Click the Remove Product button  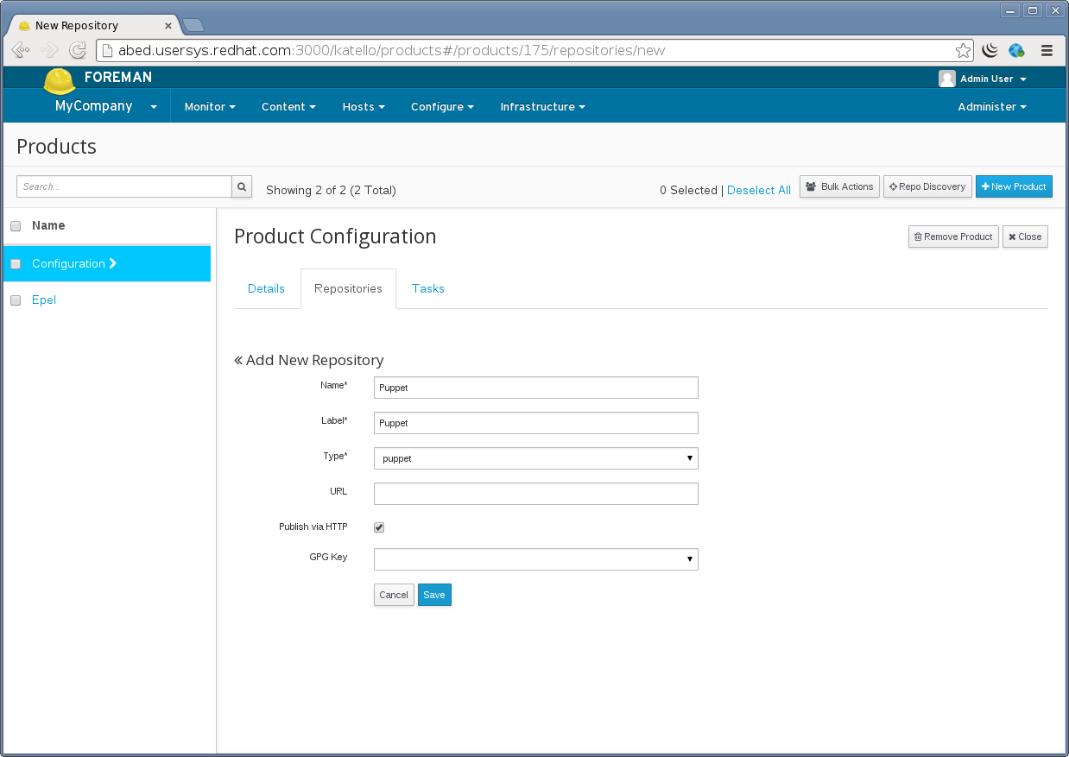[x=953, y=237]
